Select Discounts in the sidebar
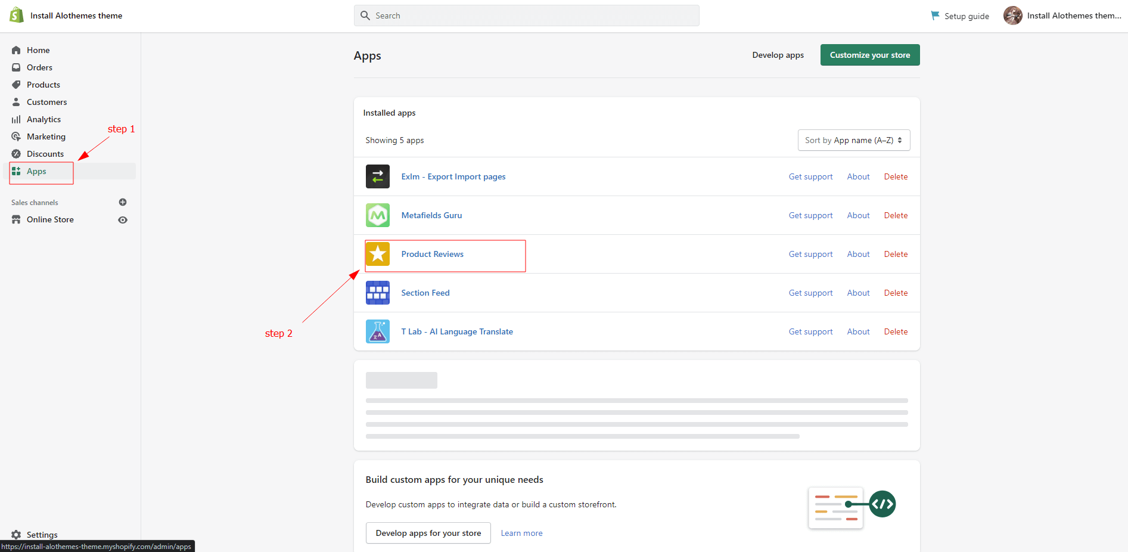The width and height of the screenshot is (1128, 552). click(45, 154)
